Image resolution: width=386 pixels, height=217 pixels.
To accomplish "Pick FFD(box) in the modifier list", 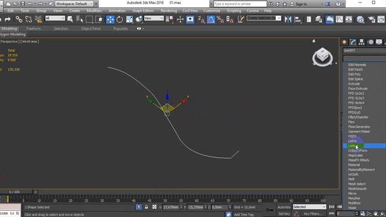I will pos(355,108).
